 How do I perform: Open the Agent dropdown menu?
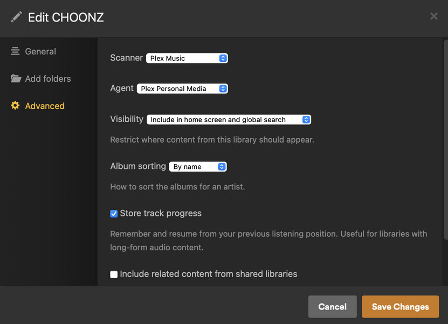[182, 89]
